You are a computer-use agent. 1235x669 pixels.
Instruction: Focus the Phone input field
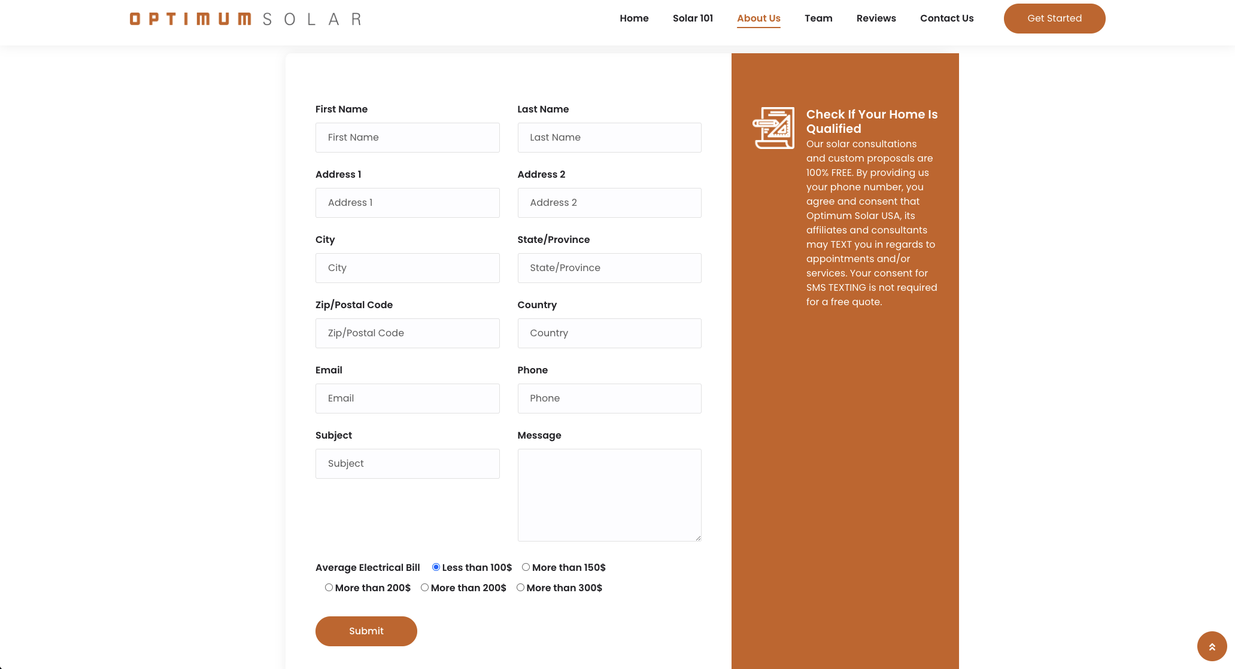tap(609, 399)
